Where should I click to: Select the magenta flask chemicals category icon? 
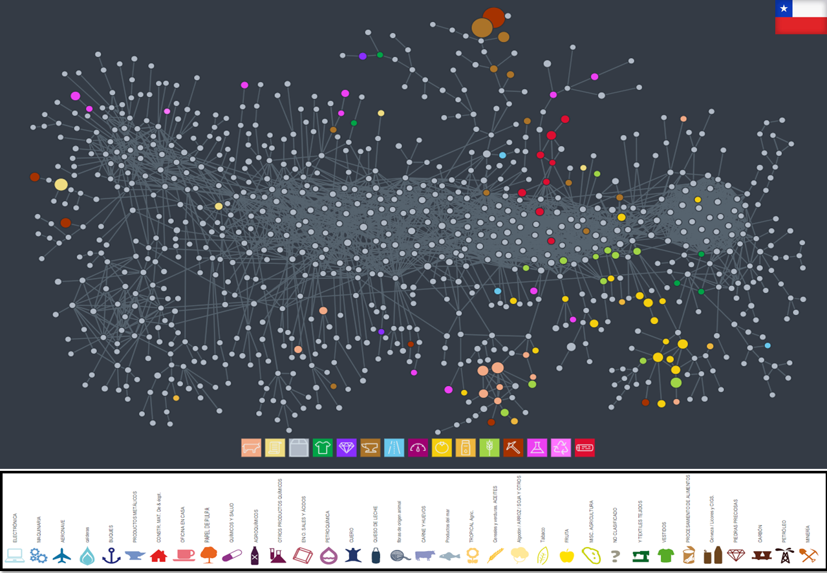[537, 448]
